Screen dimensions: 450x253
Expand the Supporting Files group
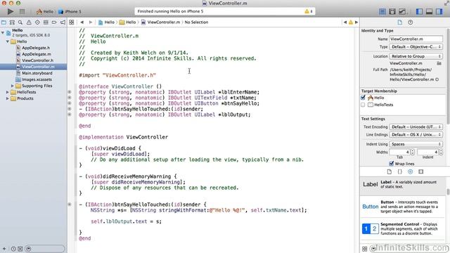(13, 86)
